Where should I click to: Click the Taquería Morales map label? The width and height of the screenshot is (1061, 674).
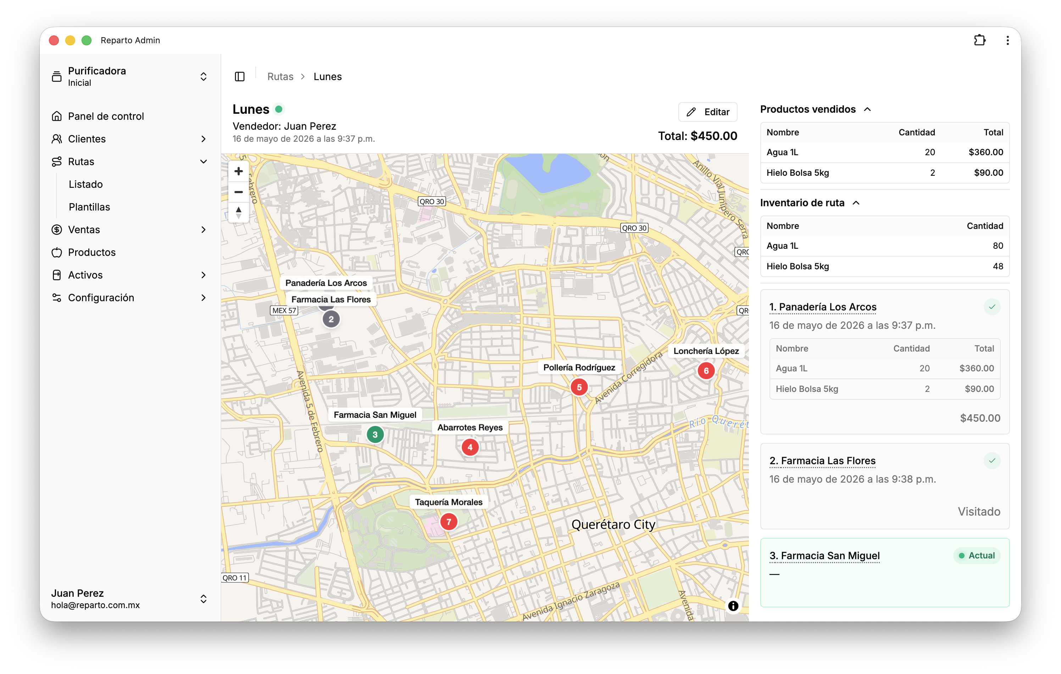(449, 502)
